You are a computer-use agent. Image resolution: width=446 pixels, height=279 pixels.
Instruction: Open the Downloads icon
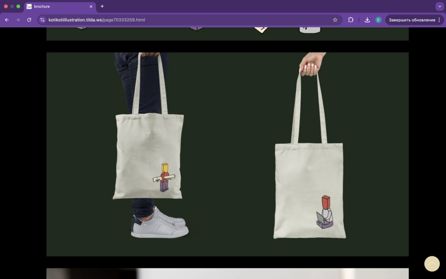[x=367, y=20]
